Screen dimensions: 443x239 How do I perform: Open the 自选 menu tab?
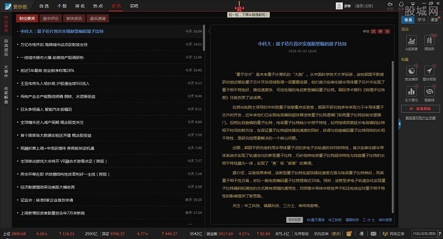click(44, 6)
